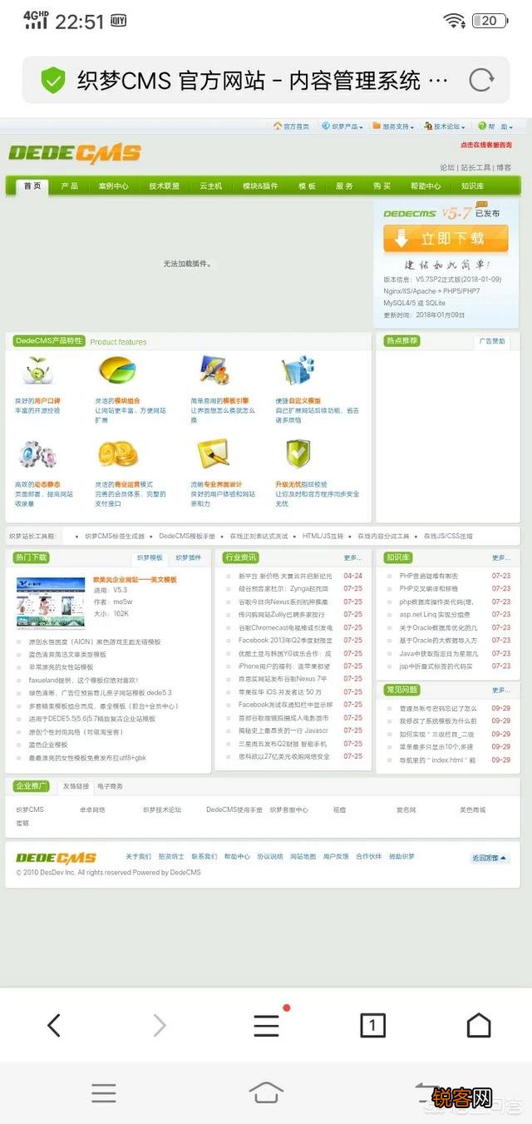
Task: Click the 论坛 link under the header
Action: pyautogui.click(x=447, y=167)
